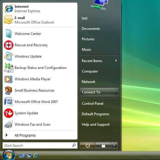Expand the Recent Items submenu arrow
Image resolution: width=160 pixels, height=160 pixels.
(116, 61)
